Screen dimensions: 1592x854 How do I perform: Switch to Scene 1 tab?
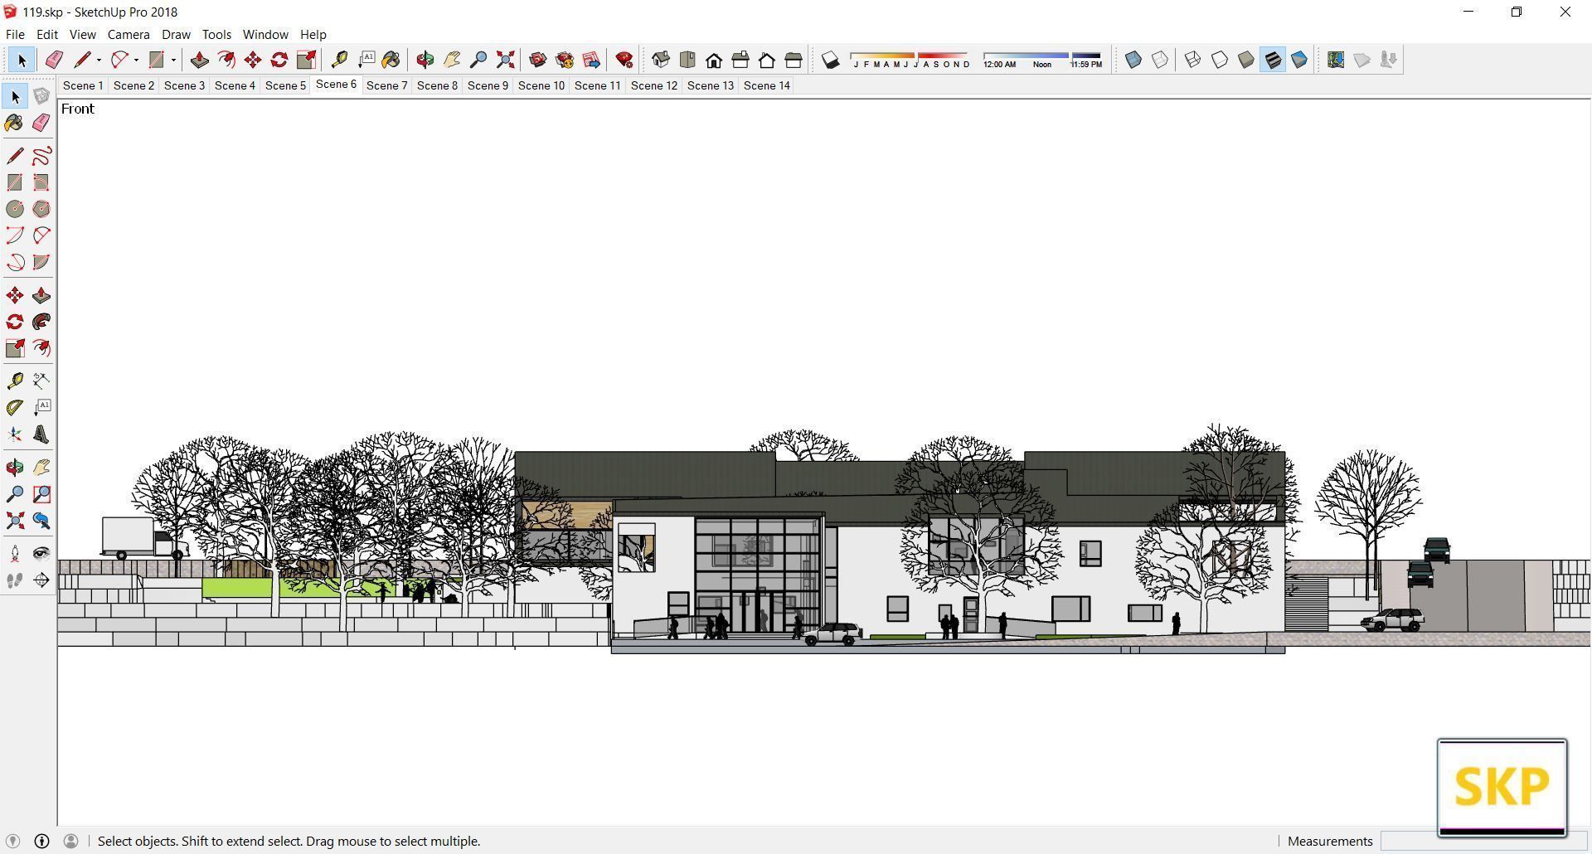tap(83, 85)
